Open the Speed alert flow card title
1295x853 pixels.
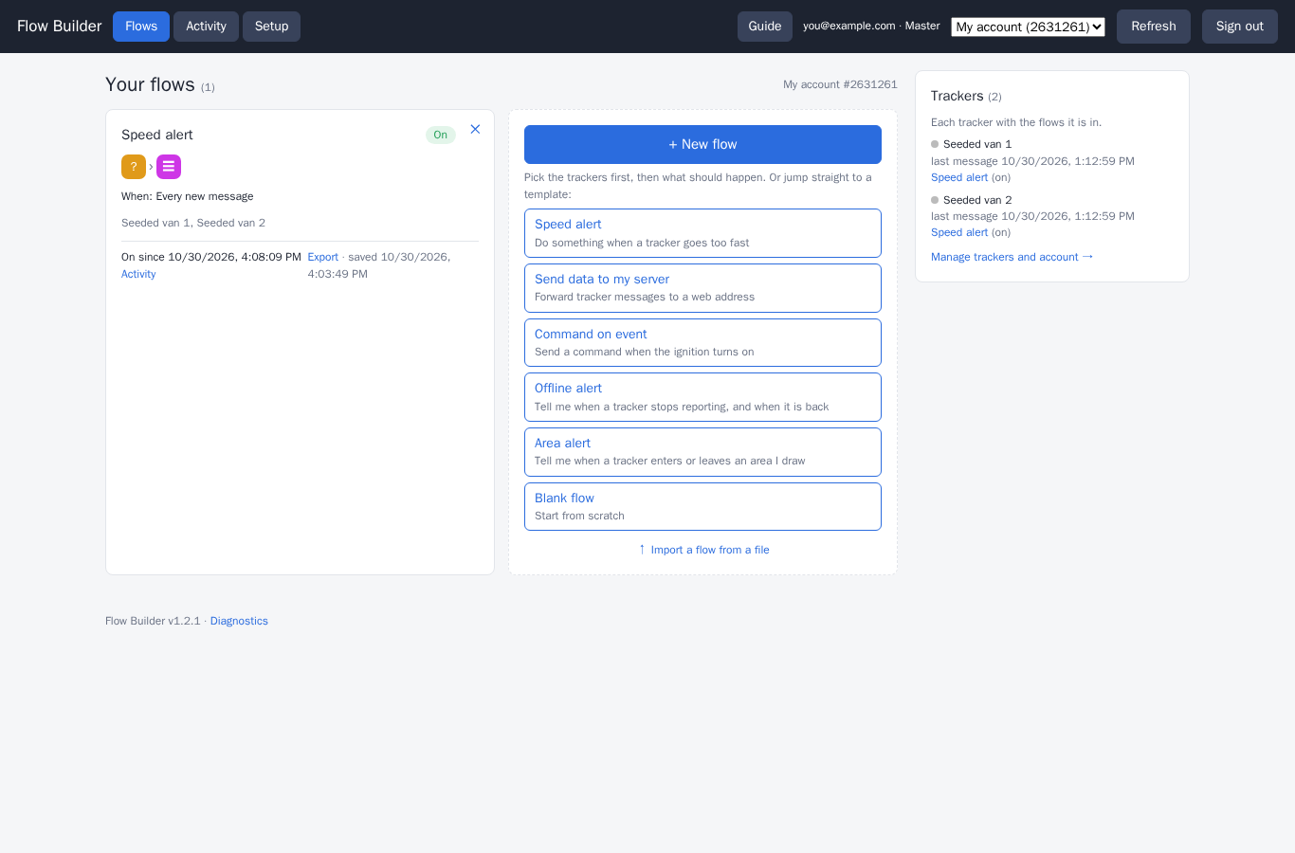pyautogui.click(x=157, y=135)
